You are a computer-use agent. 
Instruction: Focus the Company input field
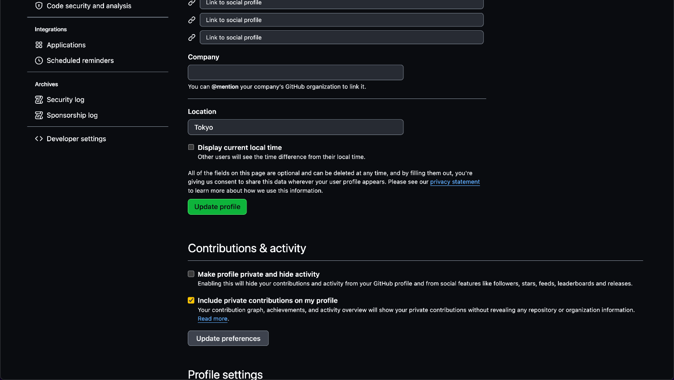(x=296, y=73)
